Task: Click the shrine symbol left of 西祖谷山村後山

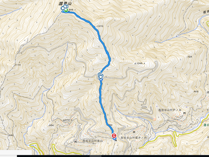Action: [75, 142]
